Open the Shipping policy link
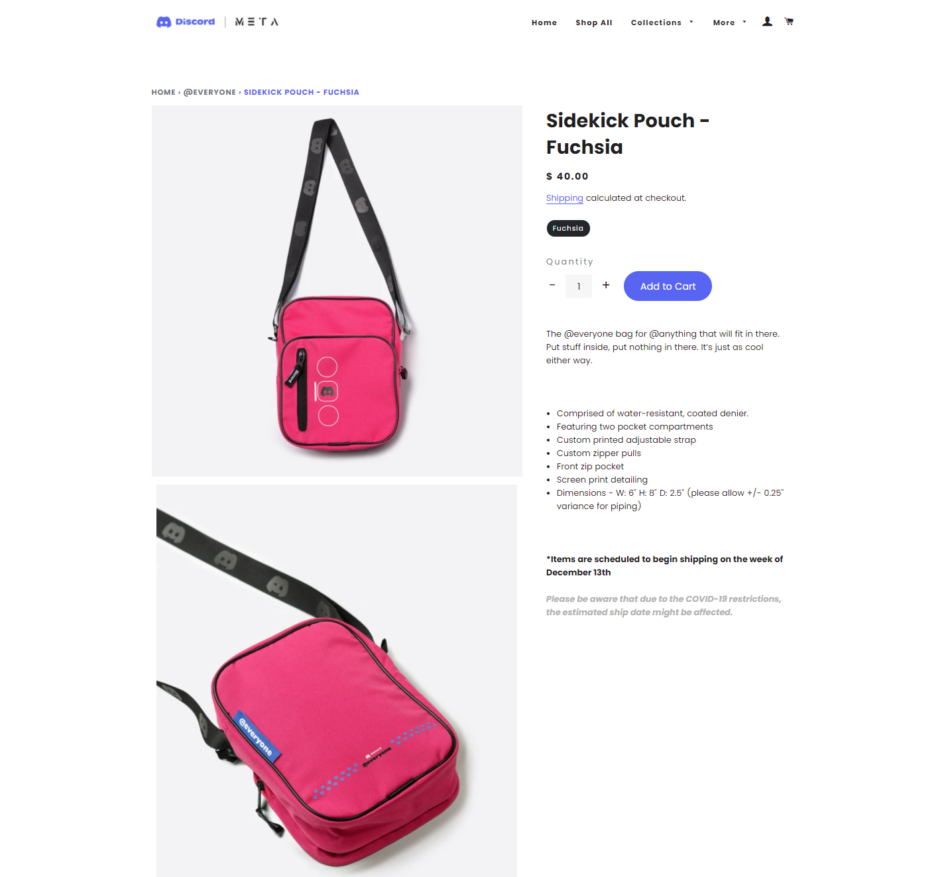948x877 pixels. pos(565,198)
